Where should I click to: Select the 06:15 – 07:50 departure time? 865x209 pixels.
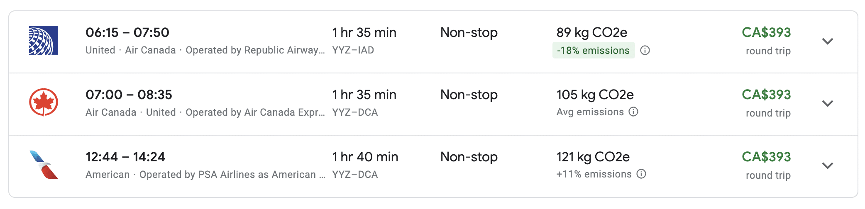127,32
